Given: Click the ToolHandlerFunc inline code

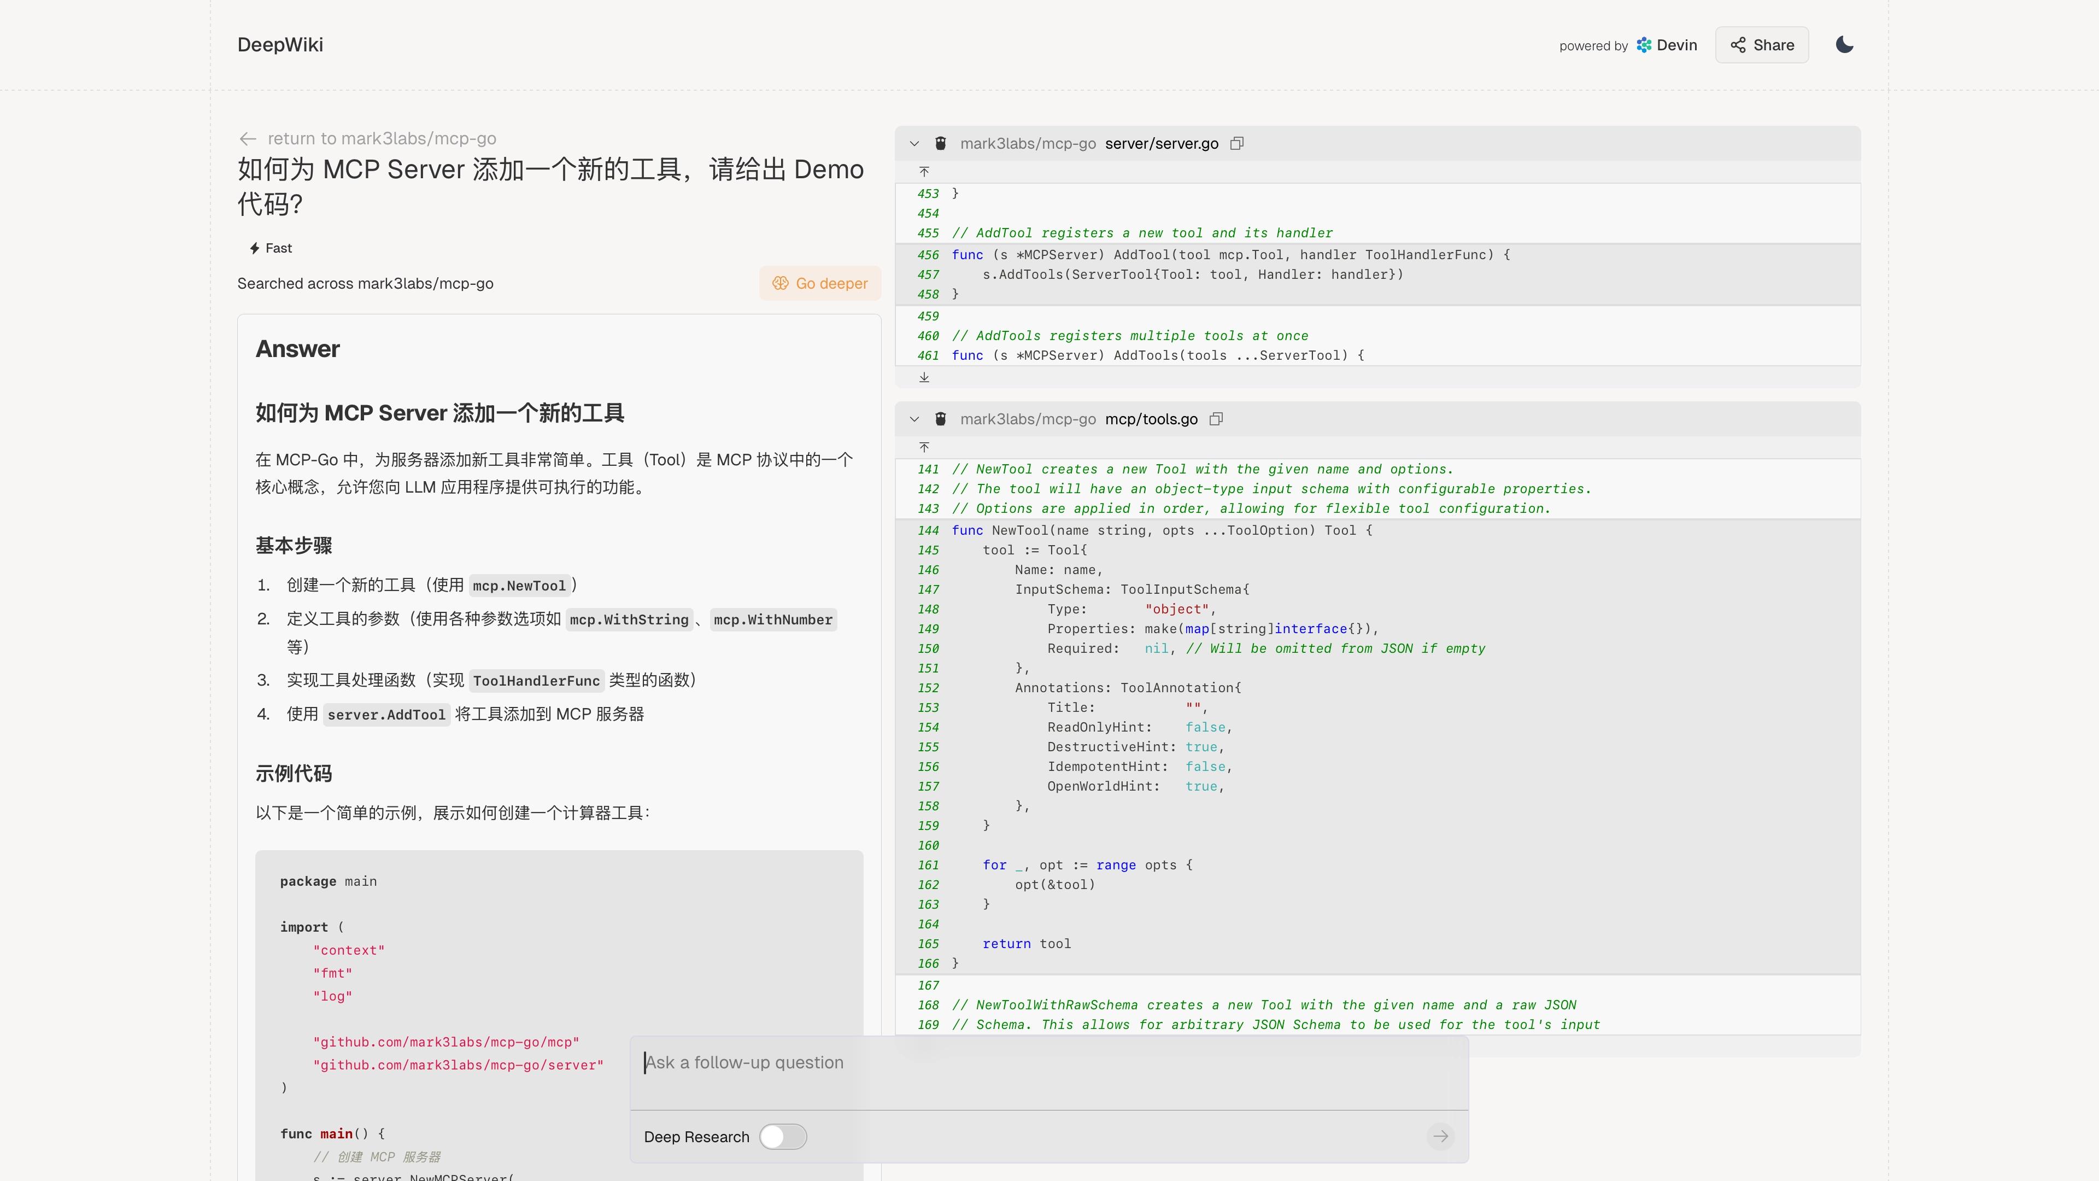Looking at the screenshot, I should tap(536, 681).
